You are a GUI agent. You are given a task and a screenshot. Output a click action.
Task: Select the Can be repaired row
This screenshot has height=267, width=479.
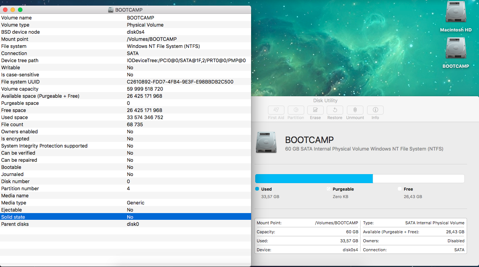(125, 160)
